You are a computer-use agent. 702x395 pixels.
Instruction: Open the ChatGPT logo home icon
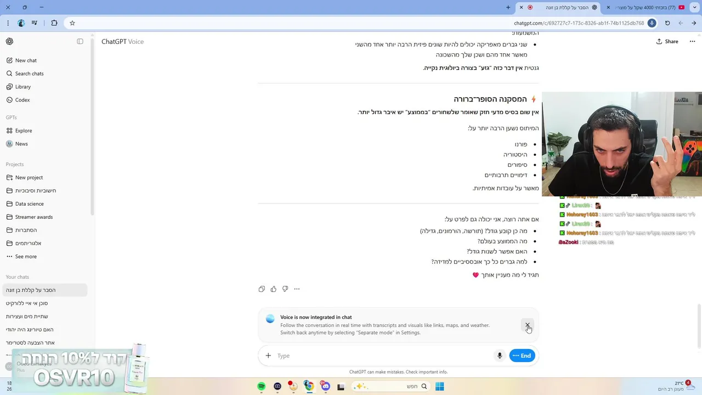tap(9, 42)
